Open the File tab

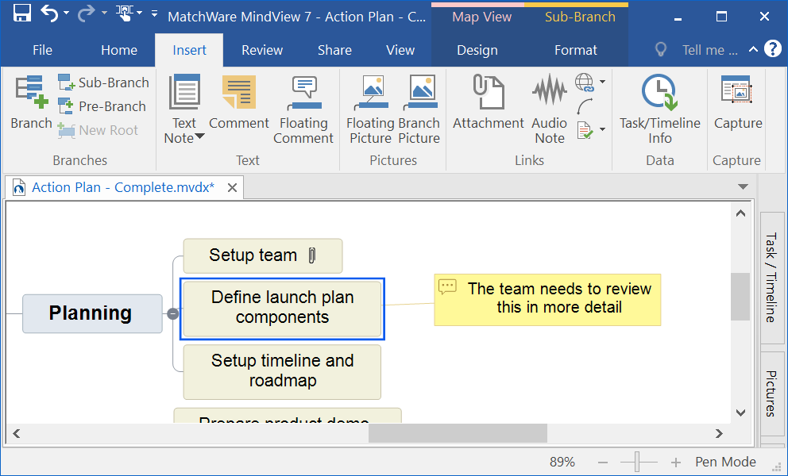pos(42,50)
